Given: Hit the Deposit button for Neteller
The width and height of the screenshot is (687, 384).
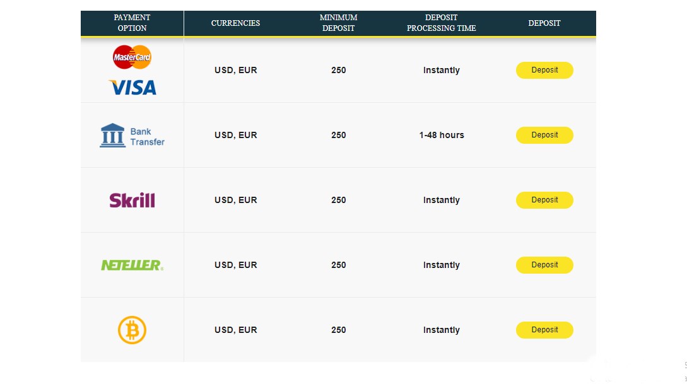Looking at the screenshot, I should [x=544, y=265].
